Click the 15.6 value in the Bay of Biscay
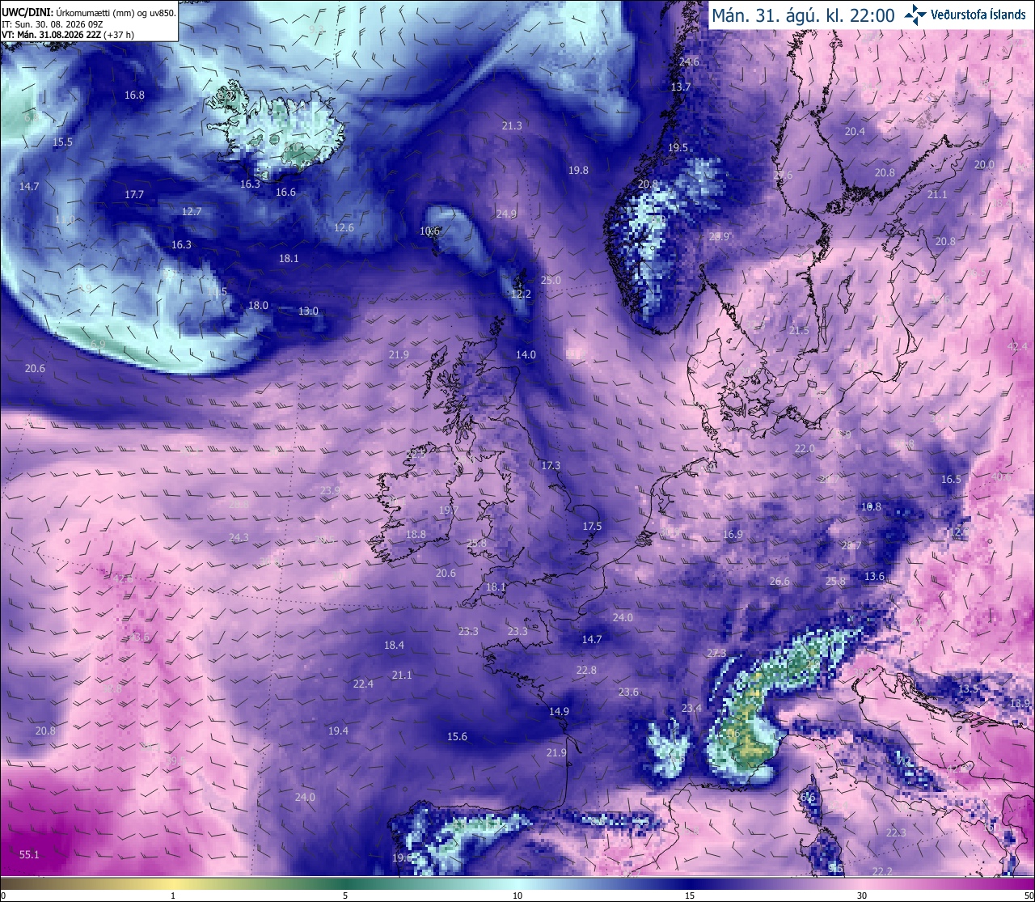 (457, 737)
